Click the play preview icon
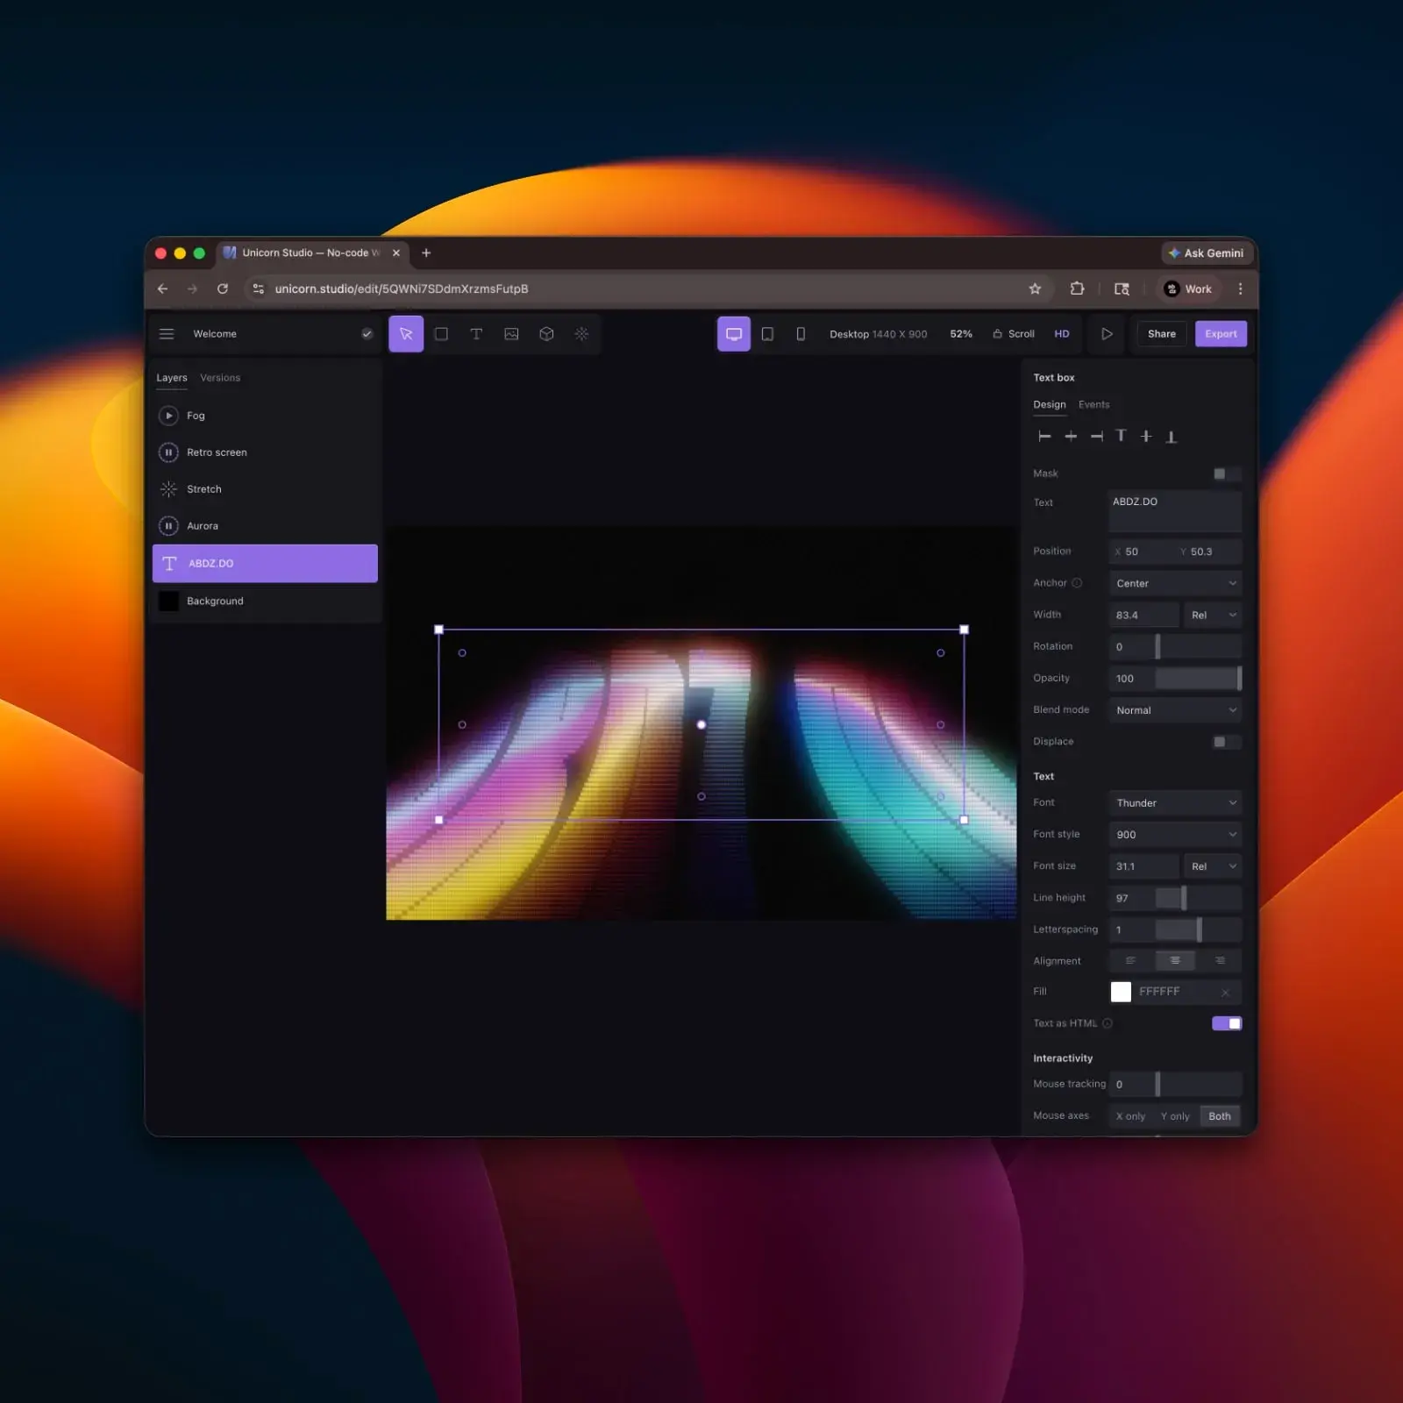The height and width of the screenshot is (1403, 1403). (1106, 333)
